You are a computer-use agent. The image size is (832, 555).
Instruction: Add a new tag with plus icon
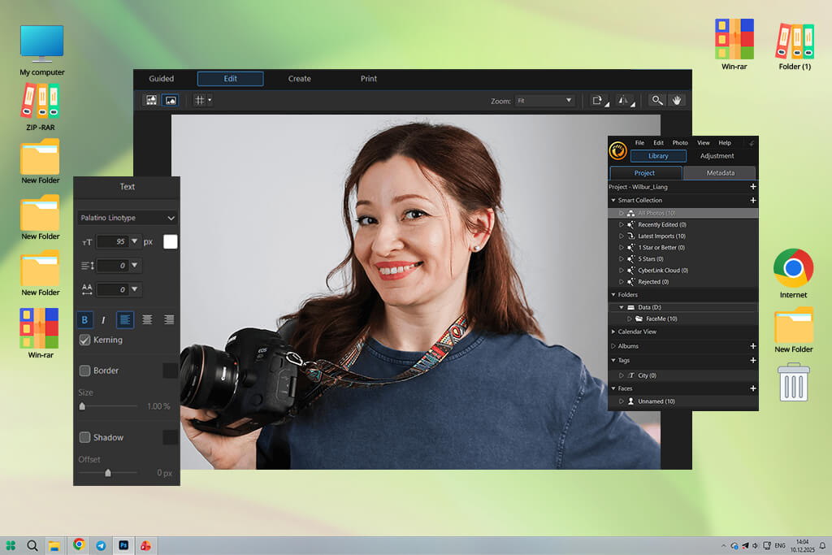pyautogui.click(x=753, y=360)
